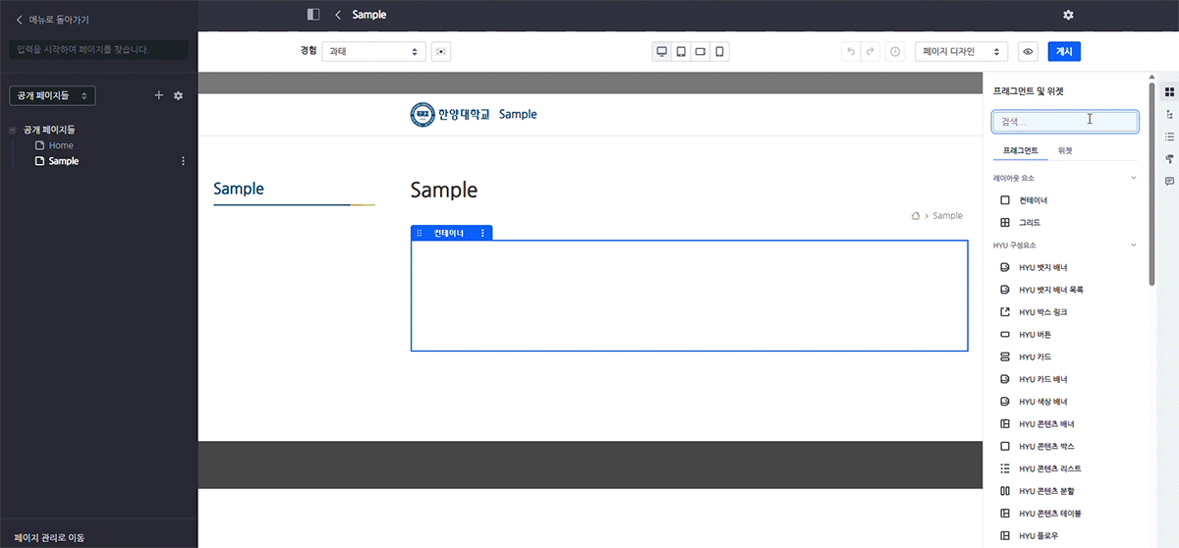Switch preview to mobile phone viewport
The width and height of the screenshot is (1179, 548).
tap(719, 51)
